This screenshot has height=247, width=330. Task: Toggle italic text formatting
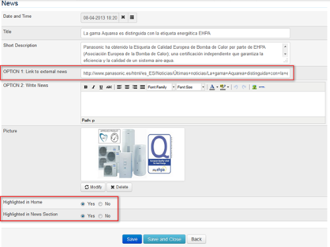click(x=94, y=87)
